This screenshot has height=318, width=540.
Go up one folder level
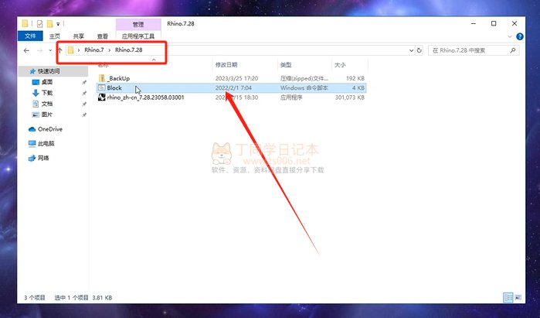click(59, 50)
